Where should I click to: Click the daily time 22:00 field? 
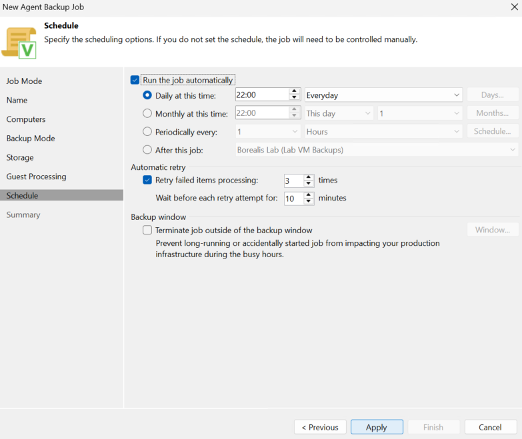coord(262,95)
